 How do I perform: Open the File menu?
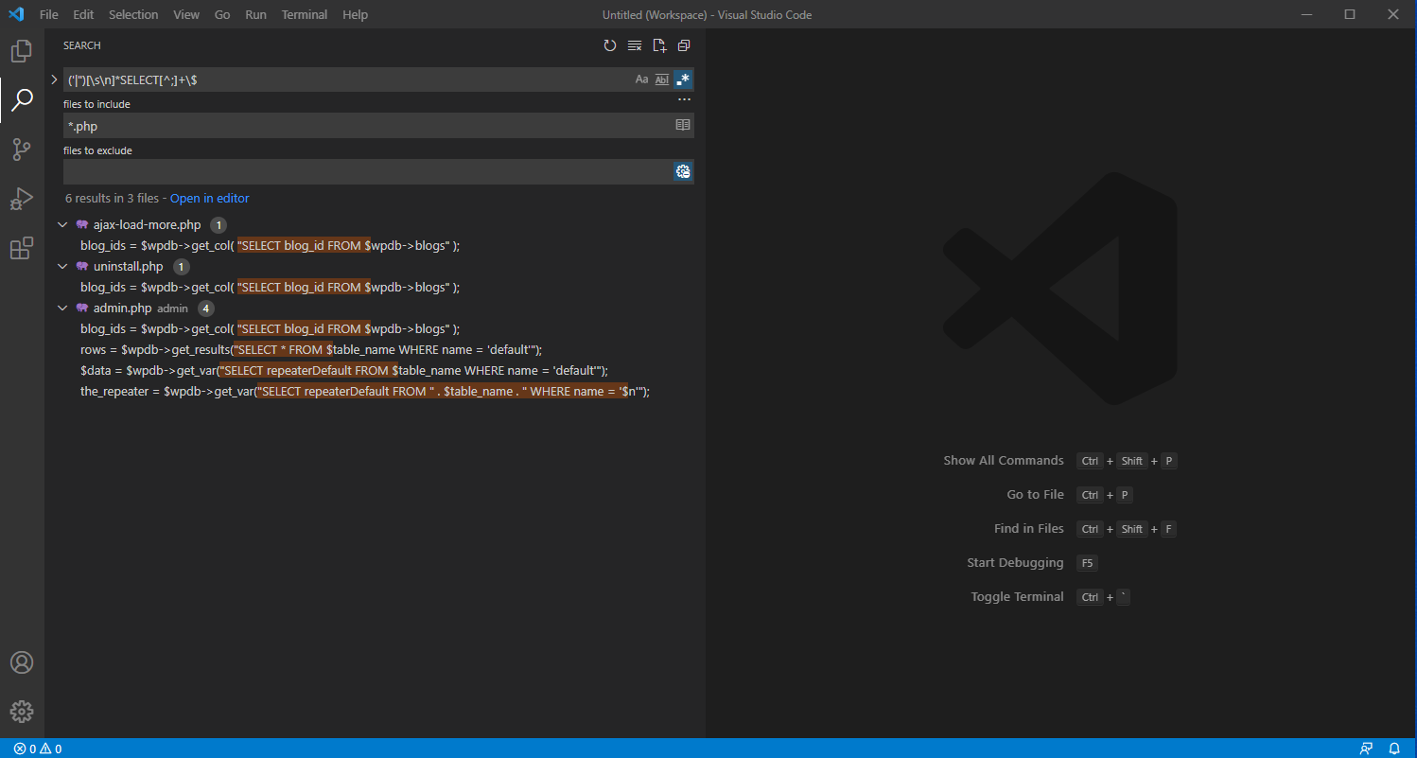pos(49,15)
